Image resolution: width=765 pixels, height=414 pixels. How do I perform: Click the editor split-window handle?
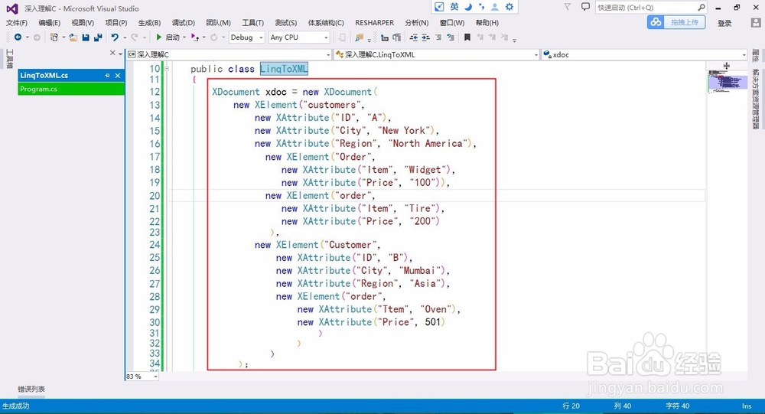[x=727, y=65]
